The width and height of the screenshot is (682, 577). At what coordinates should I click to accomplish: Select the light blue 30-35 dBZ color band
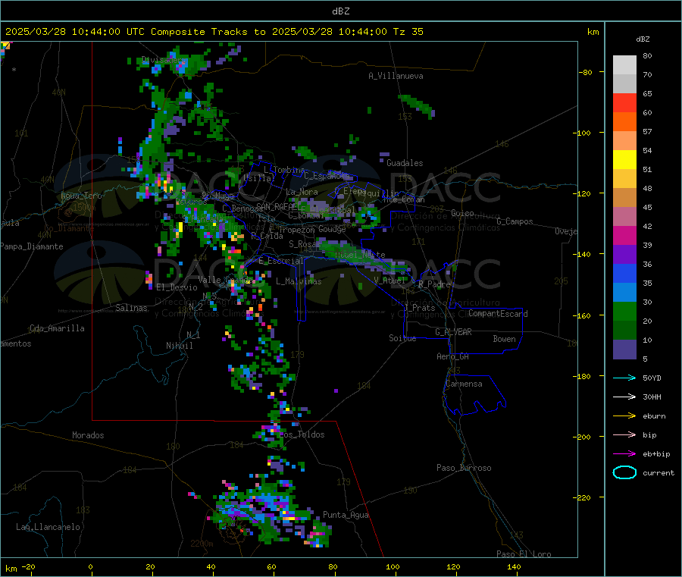pos(624,293)
